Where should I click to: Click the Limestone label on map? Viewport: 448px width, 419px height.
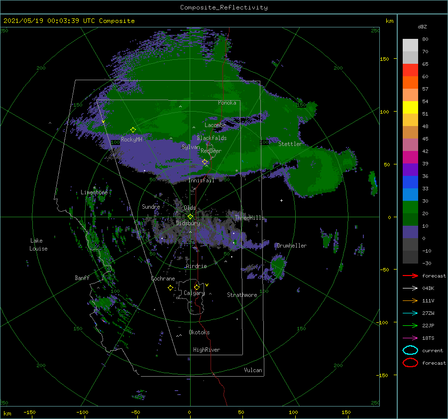pyautogui.click(x=94, y=192)
